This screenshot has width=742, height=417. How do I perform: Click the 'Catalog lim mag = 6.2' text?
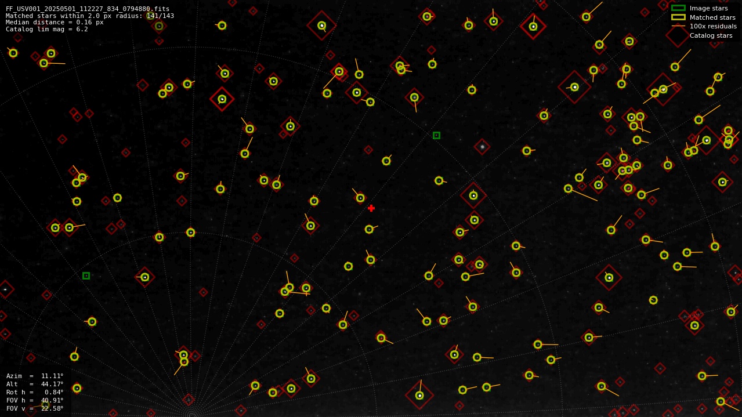[x=47, y=29]
